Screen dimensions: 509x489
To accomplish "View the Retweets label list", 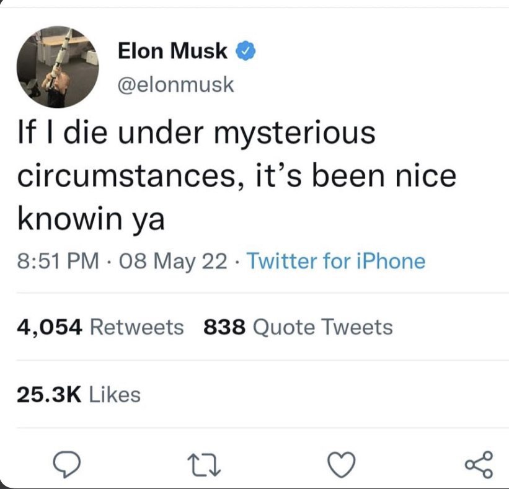I will (136, 327).
